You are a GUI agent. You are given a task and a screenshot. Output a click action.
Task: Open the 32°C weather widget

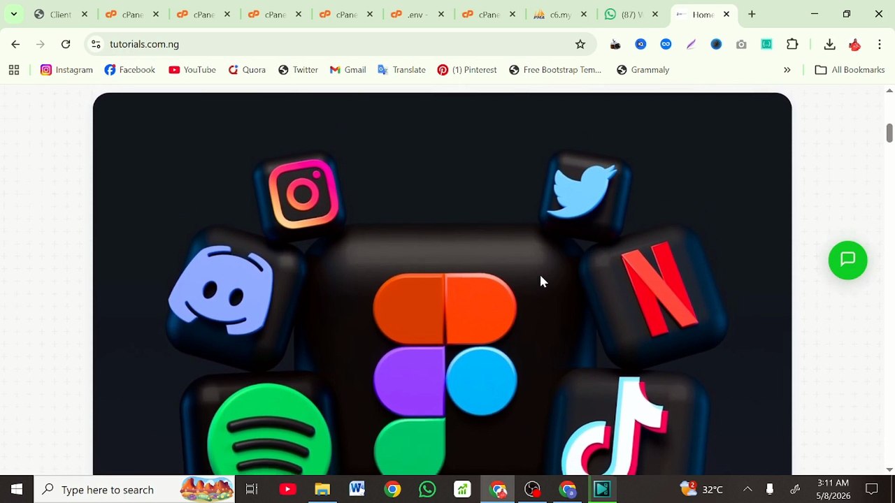pos(701,489)
